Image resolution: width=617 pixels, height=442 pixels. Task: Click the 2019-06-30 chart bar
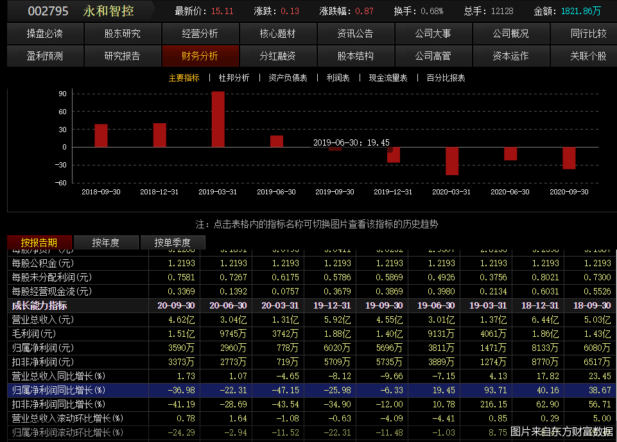pyautogui.click(x=277, y=142)
